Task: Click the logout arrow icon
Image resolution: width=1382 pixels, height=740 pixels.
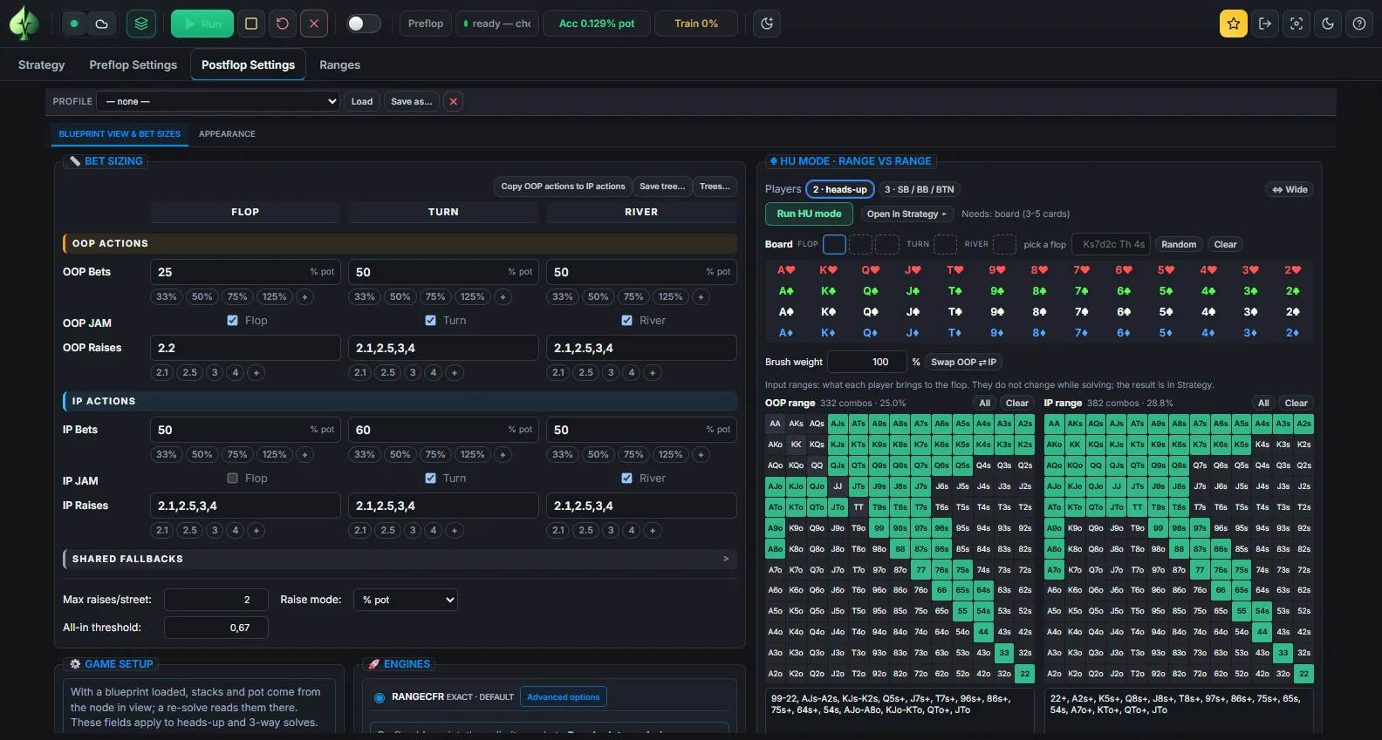Action: tap(1265, 24)
